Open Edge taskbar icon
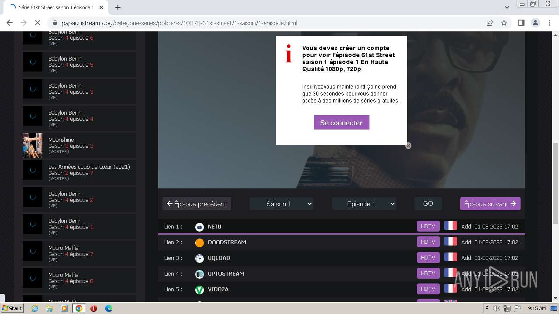This screenshot has width=559, height=314. [108, 308]
